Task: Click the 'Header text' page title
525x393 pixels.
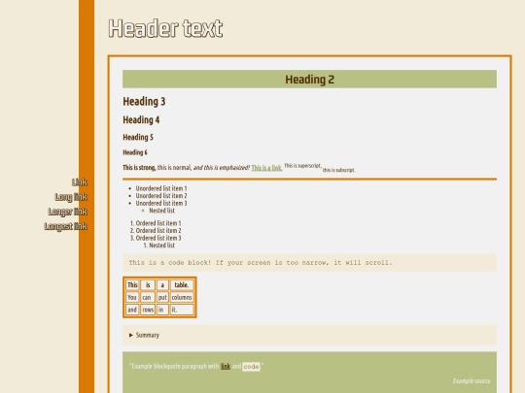Action: [165, 28]
